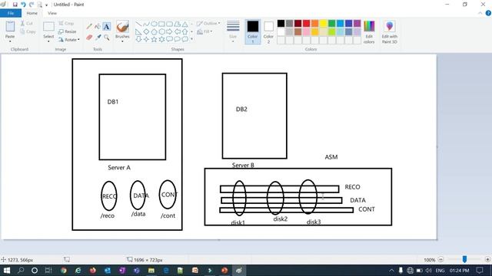Screen dimensions: 492x276
Task: Click the Cut button
Action: pyautogui.click(x=27, y=24)
